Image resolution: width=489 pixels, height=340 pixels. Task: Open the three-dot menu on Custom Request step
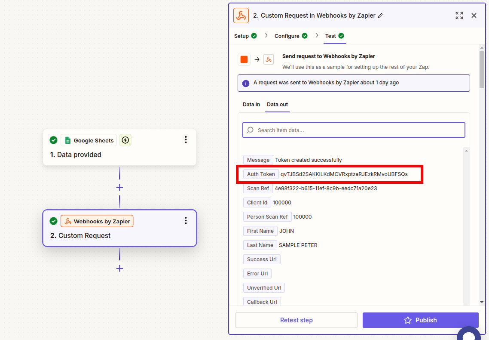186,220
